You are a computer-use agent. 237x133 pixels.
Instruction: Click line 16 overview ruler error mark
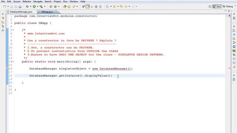point(229,68)
